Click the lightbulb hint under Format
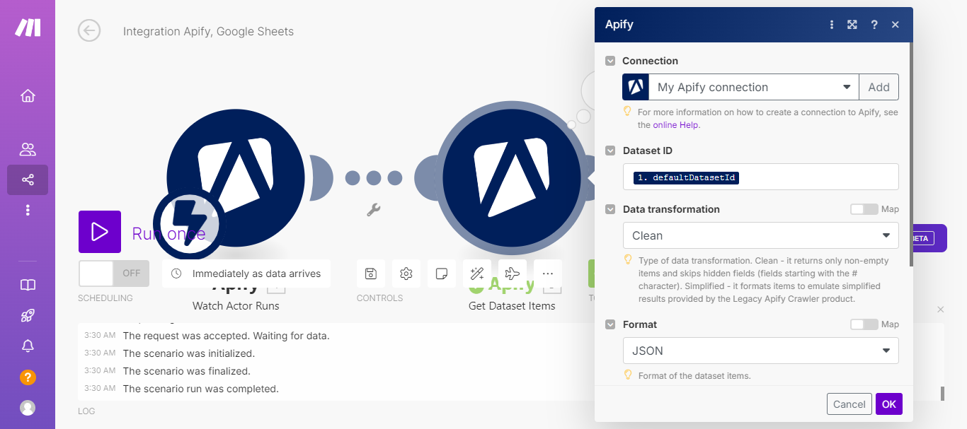Image resolution: width=967 pixels, height=429 pixels. click(x=626, y=375)
